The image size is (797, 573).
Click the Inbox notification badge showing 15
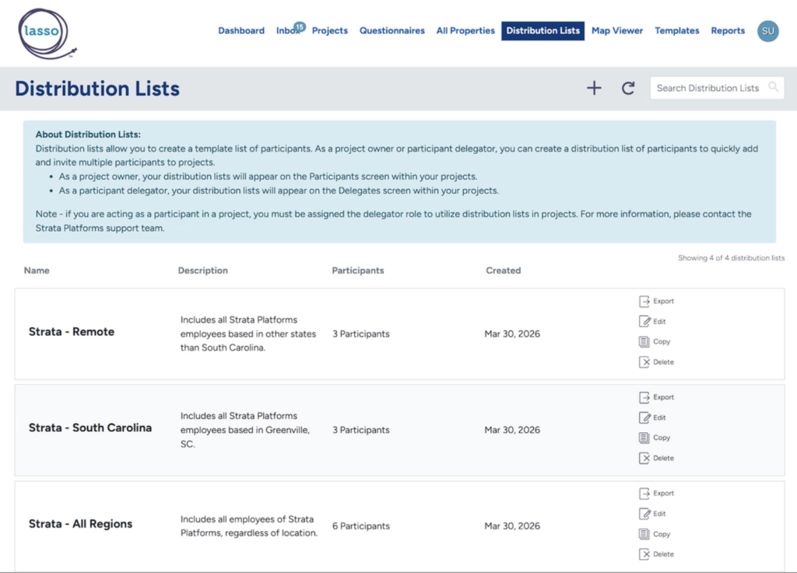click(300, 26)
